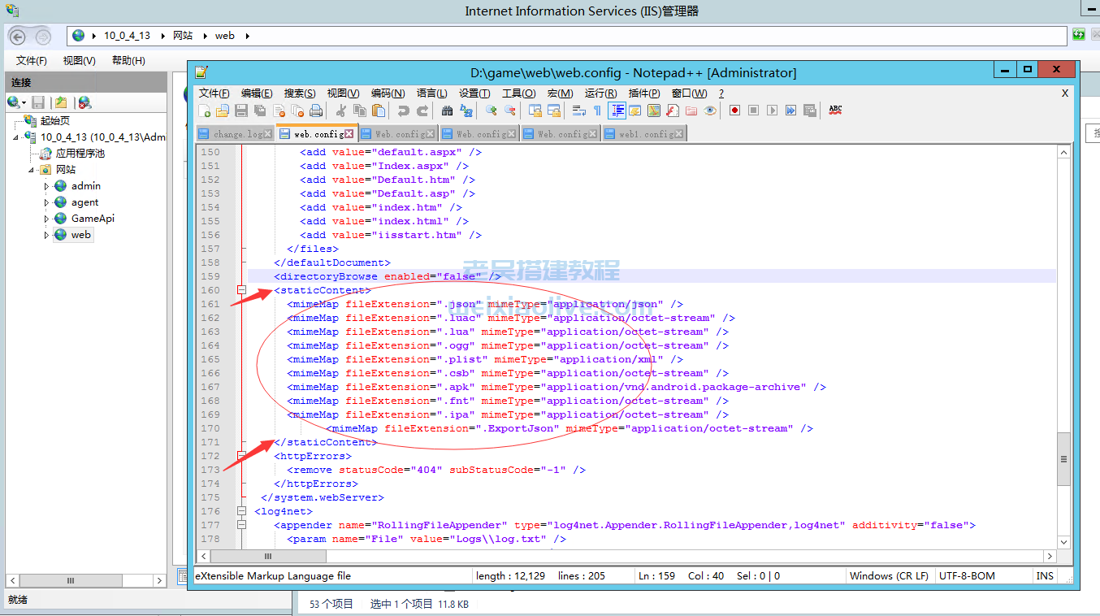This screenshot has width=1100, height=616.
Task: Click the Zoom in magnifier icon
Action: [491, 111]
